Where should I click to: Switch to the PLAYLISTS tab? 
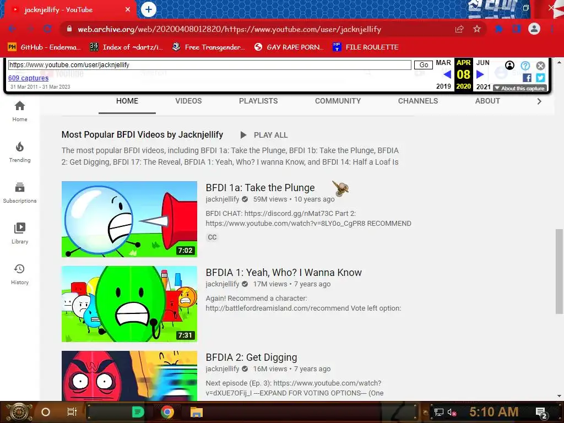click(258, 101)
